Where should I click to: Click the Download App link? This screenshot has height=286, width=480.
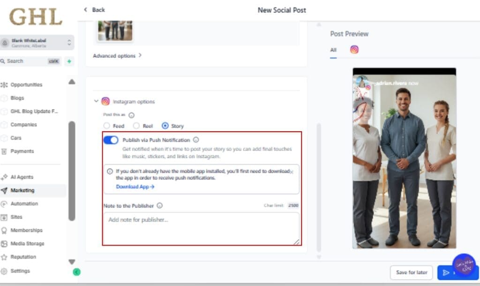coord(135,187)
